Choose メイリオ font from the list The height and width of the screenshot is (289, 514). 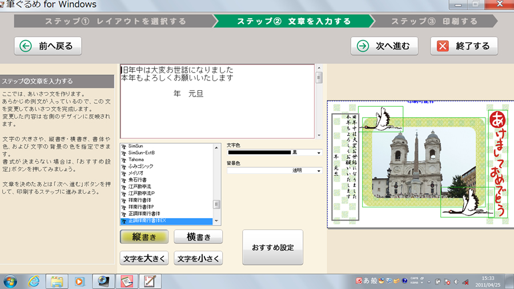pos(135,173)
